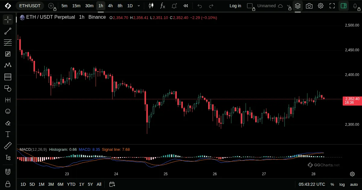
Task: Open the layers object tree icon
Action: click(x=298, y=6)
